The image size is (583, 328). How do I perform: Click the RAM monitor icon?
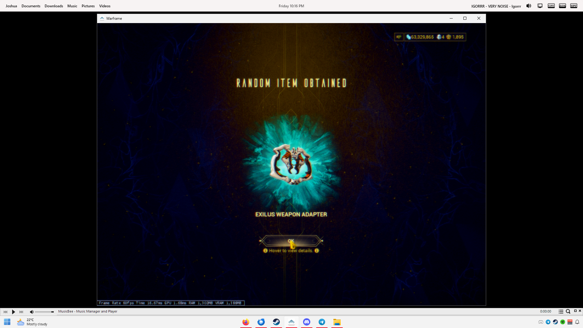[562, 6]
